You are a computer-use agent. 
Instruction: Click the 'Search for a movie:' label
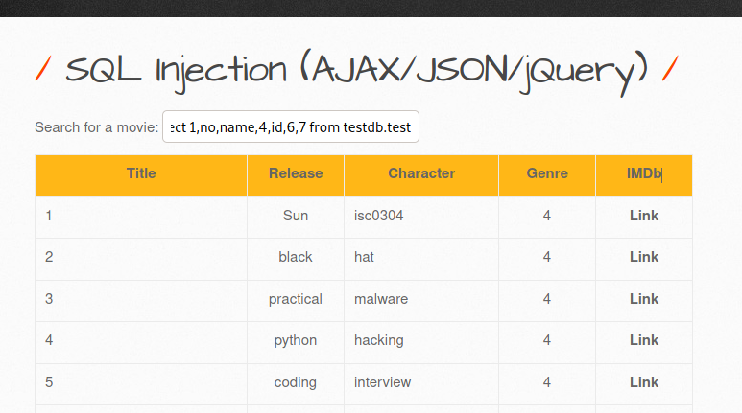[x=97, y=127]
